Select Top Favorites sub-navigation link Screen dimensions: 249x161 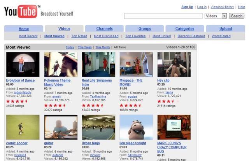pyautogui.click(x=135, y=36)
